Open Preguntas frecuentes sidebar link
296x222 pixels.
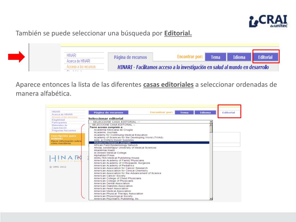point(64,130)
